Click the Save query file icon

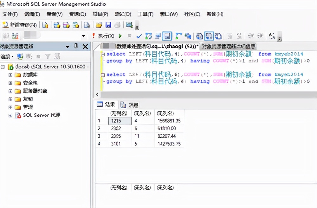[109, 24]
